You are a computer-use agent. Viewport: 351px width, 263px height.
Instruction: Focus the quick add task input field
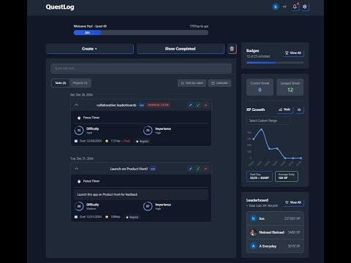click(141, 69)
